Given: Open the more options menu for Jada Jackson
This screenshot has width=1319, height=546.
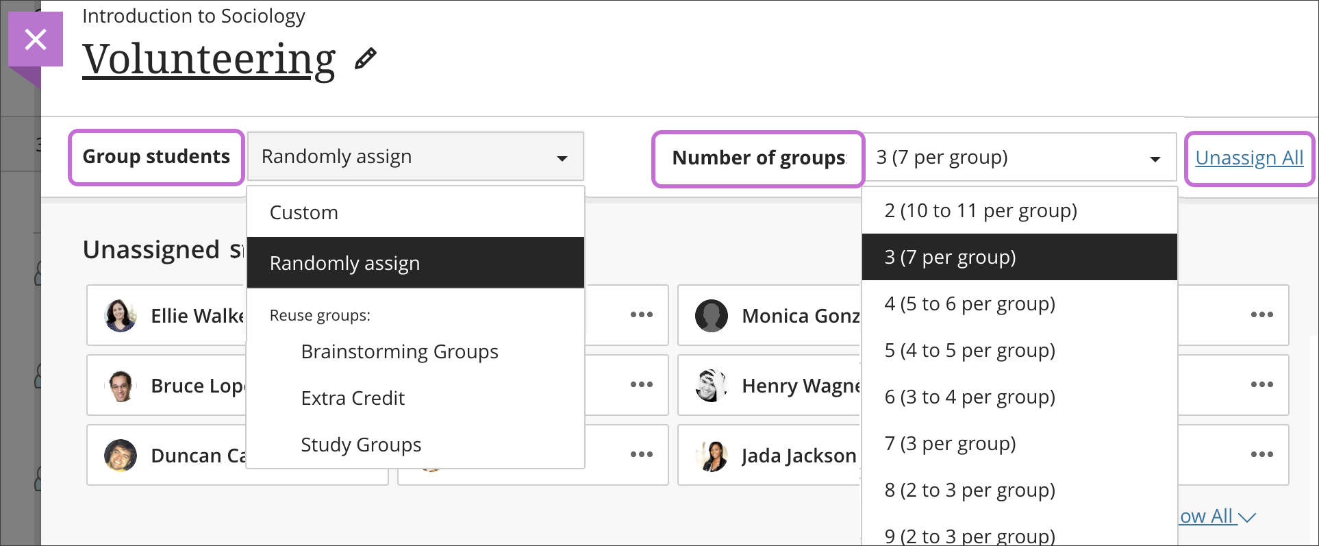Looking at the screenshot, I should tap(1261, 455).
